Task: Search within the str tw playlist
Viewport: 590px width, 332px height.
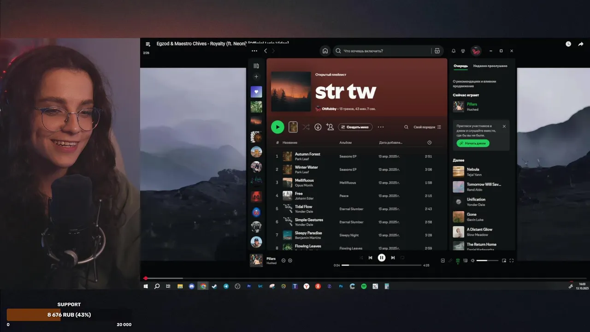Action: coord(406,127)
